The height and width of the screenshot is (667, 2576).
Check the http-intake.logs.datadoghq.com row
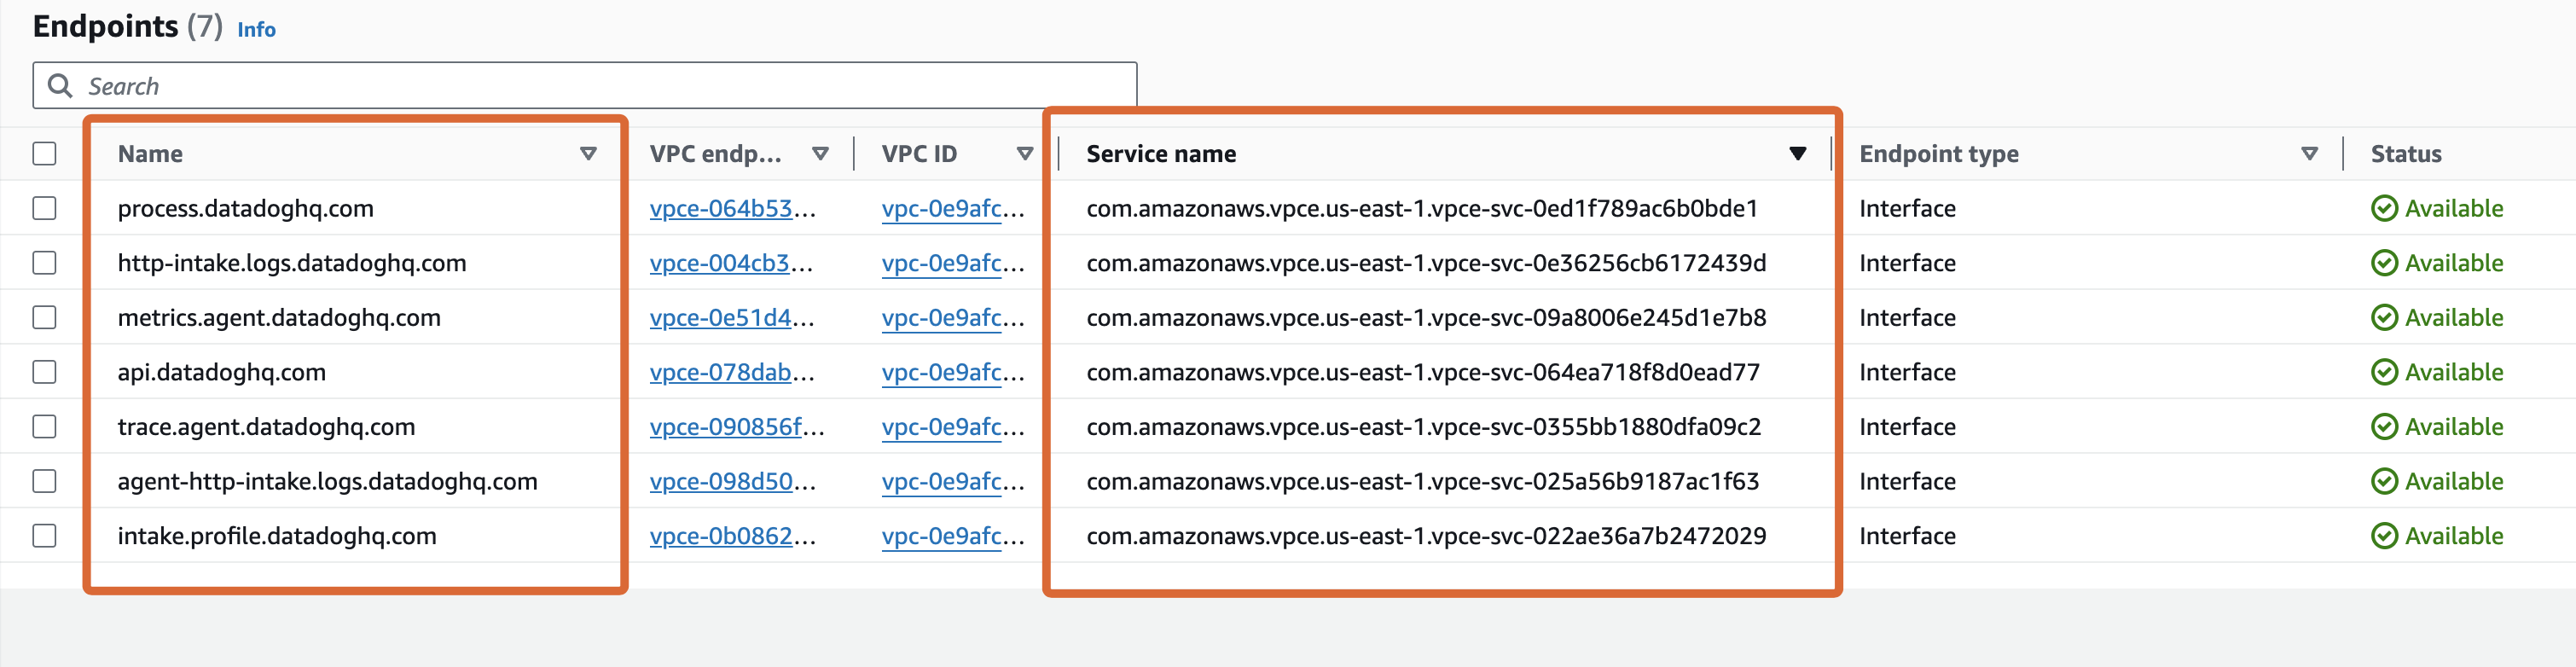coord(44,263)
